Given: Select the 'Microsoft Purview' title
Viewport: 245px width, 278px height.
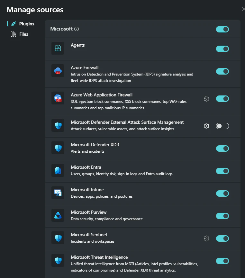Looking at the screenshot, I should (89, 212).
